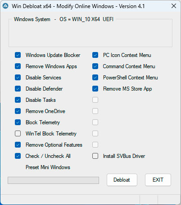This screenshot has width=181, height=205.
Task: Enable Install SVBus Driver checkbox
Action: (x=95, y=156)
